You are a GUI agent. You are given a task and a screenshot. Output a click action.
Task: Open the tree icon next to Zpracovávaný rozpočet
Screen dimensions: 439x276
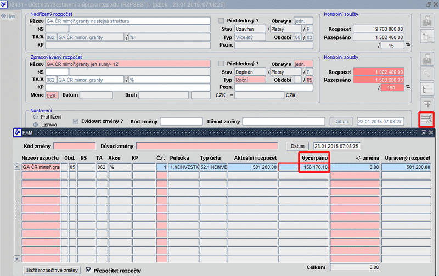point(426,89)
